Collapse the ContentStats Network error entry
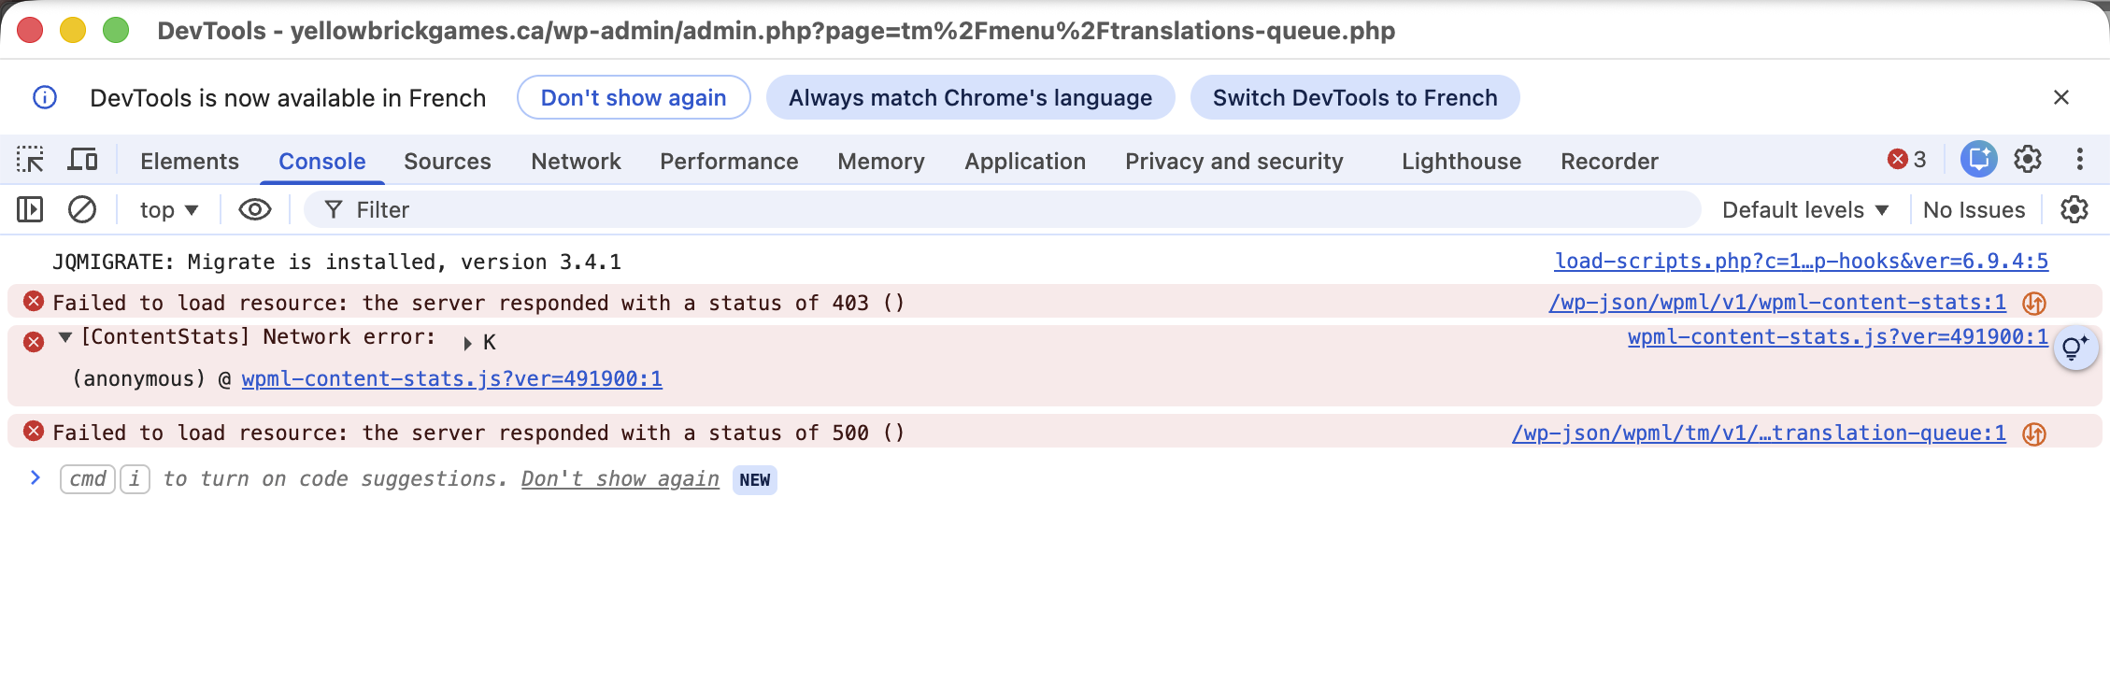Screen dimensions: 2110x682 click(x=65, y=337)
